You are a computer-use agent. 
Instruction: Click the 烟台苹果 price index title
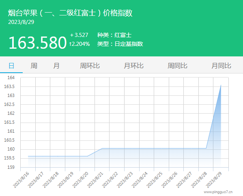[70, 13]
